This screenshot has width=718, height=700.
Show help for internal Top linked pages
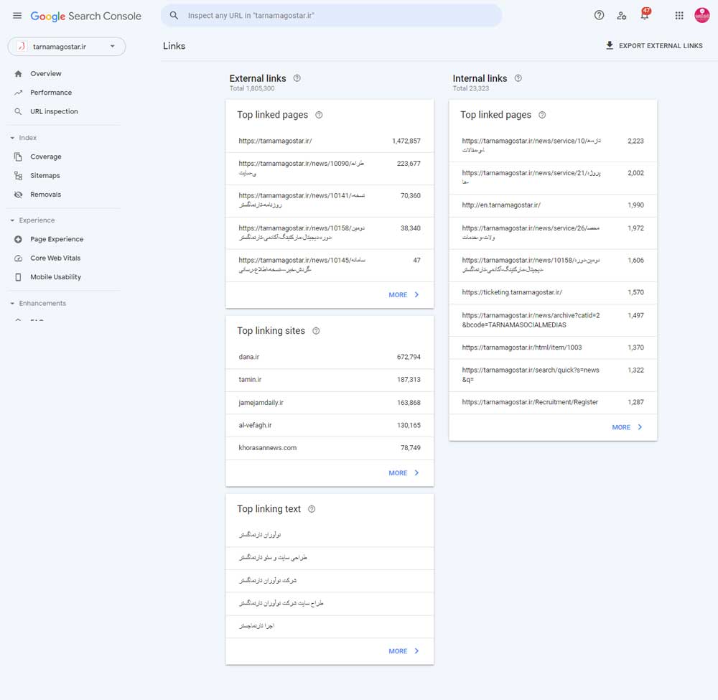[542, 115]
